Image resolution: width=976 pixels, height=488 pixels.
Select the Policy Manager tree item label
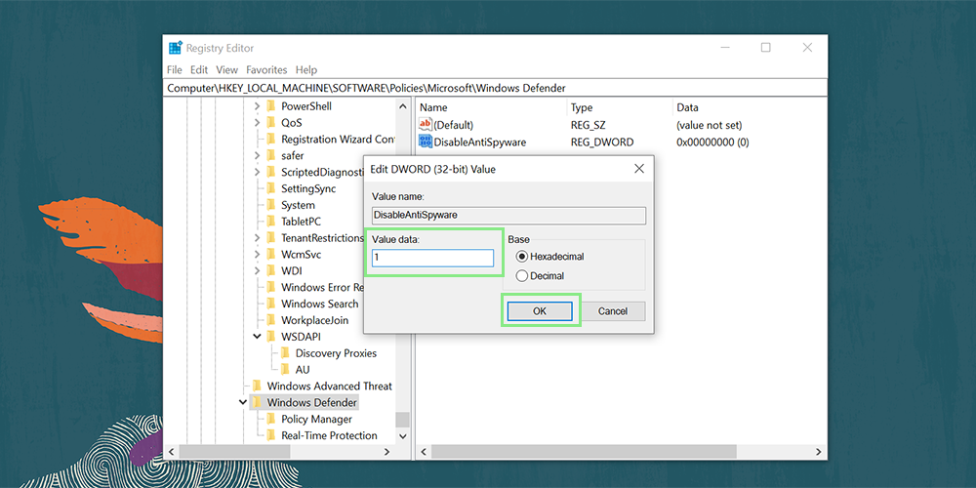point(316,419)
